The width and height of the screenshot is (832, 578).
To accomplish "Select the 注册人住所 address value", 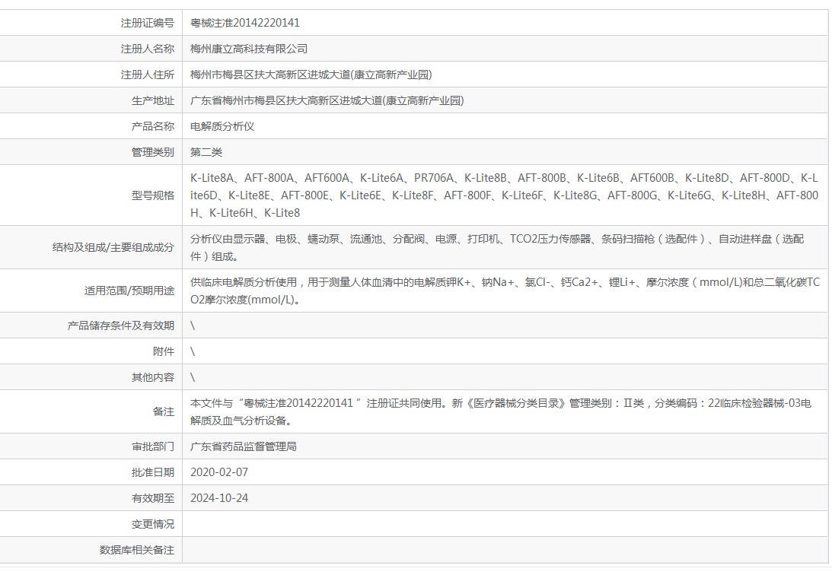I will (x=311, y=75).
